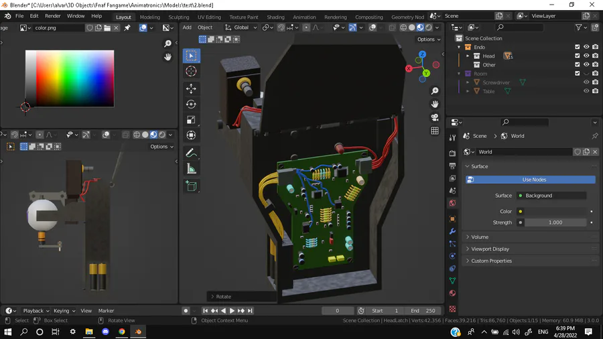Activate the Move tool
The width and height of the screenshot is (603, 339).
191,88
